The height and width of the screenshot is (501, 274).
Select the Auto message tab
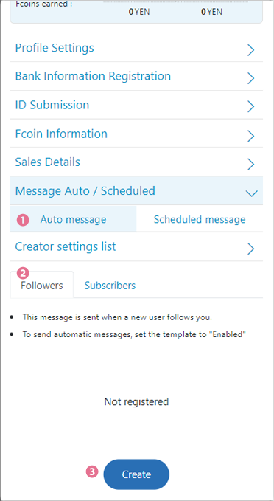tap(73, 219)
